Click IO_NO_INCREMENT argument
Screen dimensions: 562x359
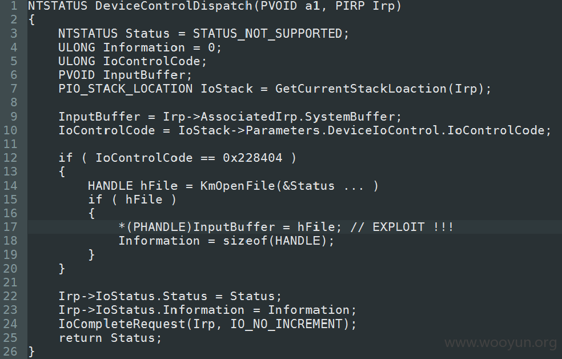pyautogui.click(x=286, y=324)
